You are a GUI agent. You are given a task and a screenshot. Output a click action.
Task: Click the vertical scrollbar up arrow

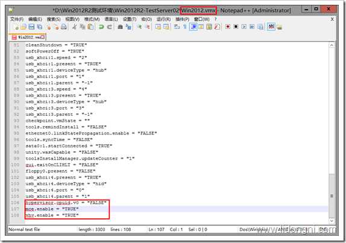click(x=332, y=45)
